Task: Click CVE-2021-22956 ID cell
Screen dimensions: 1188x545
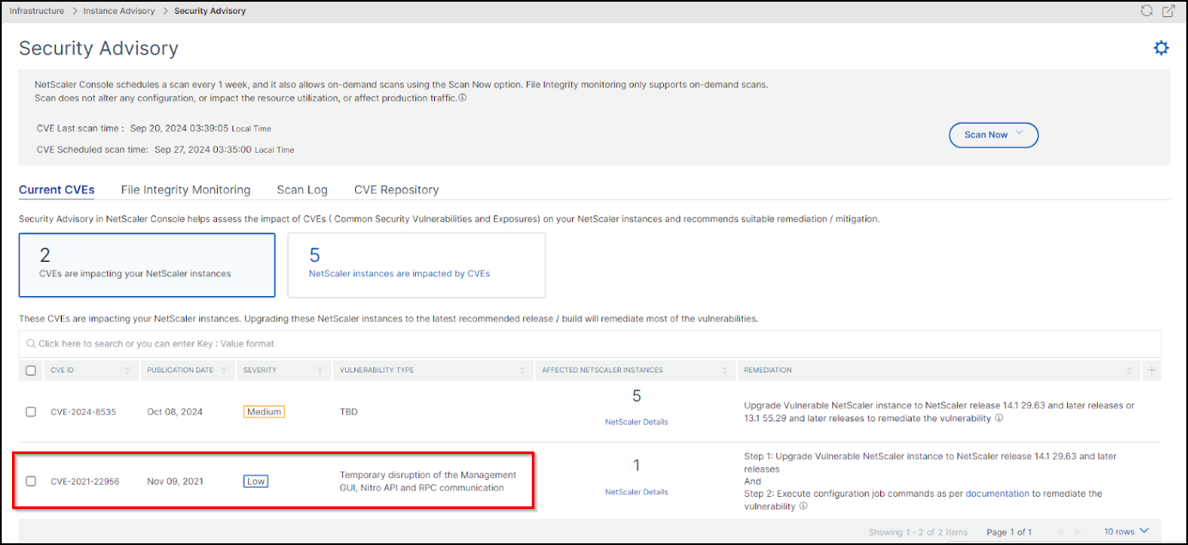Action: pos(85,481)
